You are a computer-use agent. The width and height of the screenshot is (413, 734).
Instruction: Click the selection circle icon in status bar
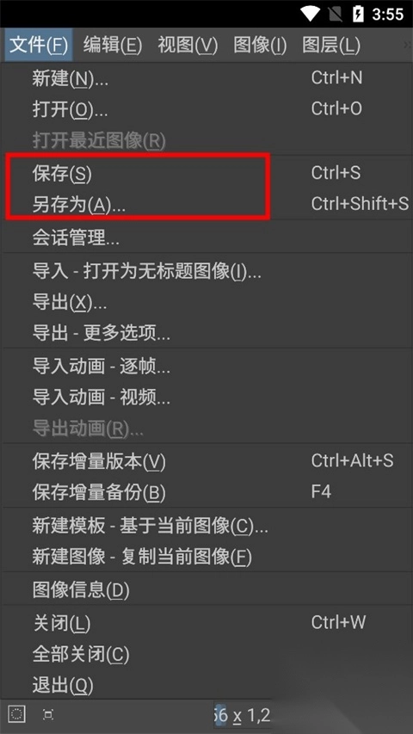pyautogui.click(x=17, y=714)
